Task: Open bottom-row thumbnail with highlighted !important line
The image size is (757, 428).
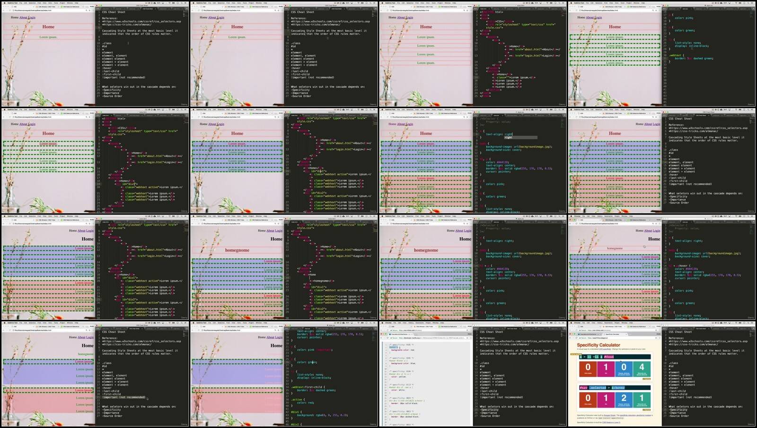Action: [95, 374]
